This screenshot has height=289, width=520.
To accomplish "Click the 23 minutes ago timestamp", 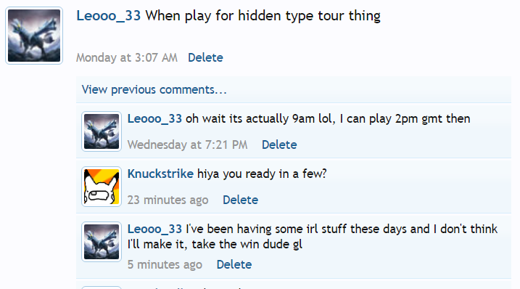I will tap(168, 200).
